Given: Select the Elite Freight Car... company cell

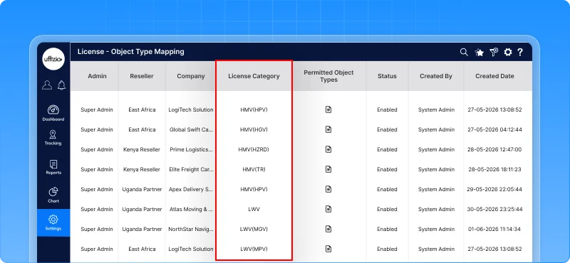Looking at the screenshot, I should [x=191, y=169].
